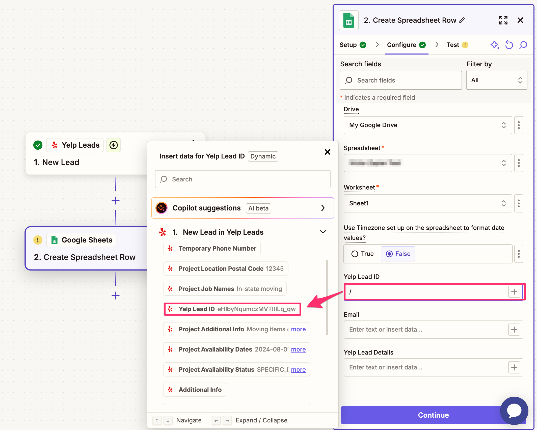The height and width of the screenshot is (430, 537).
Task: Click the add step plus between steps
Action: 116,201
